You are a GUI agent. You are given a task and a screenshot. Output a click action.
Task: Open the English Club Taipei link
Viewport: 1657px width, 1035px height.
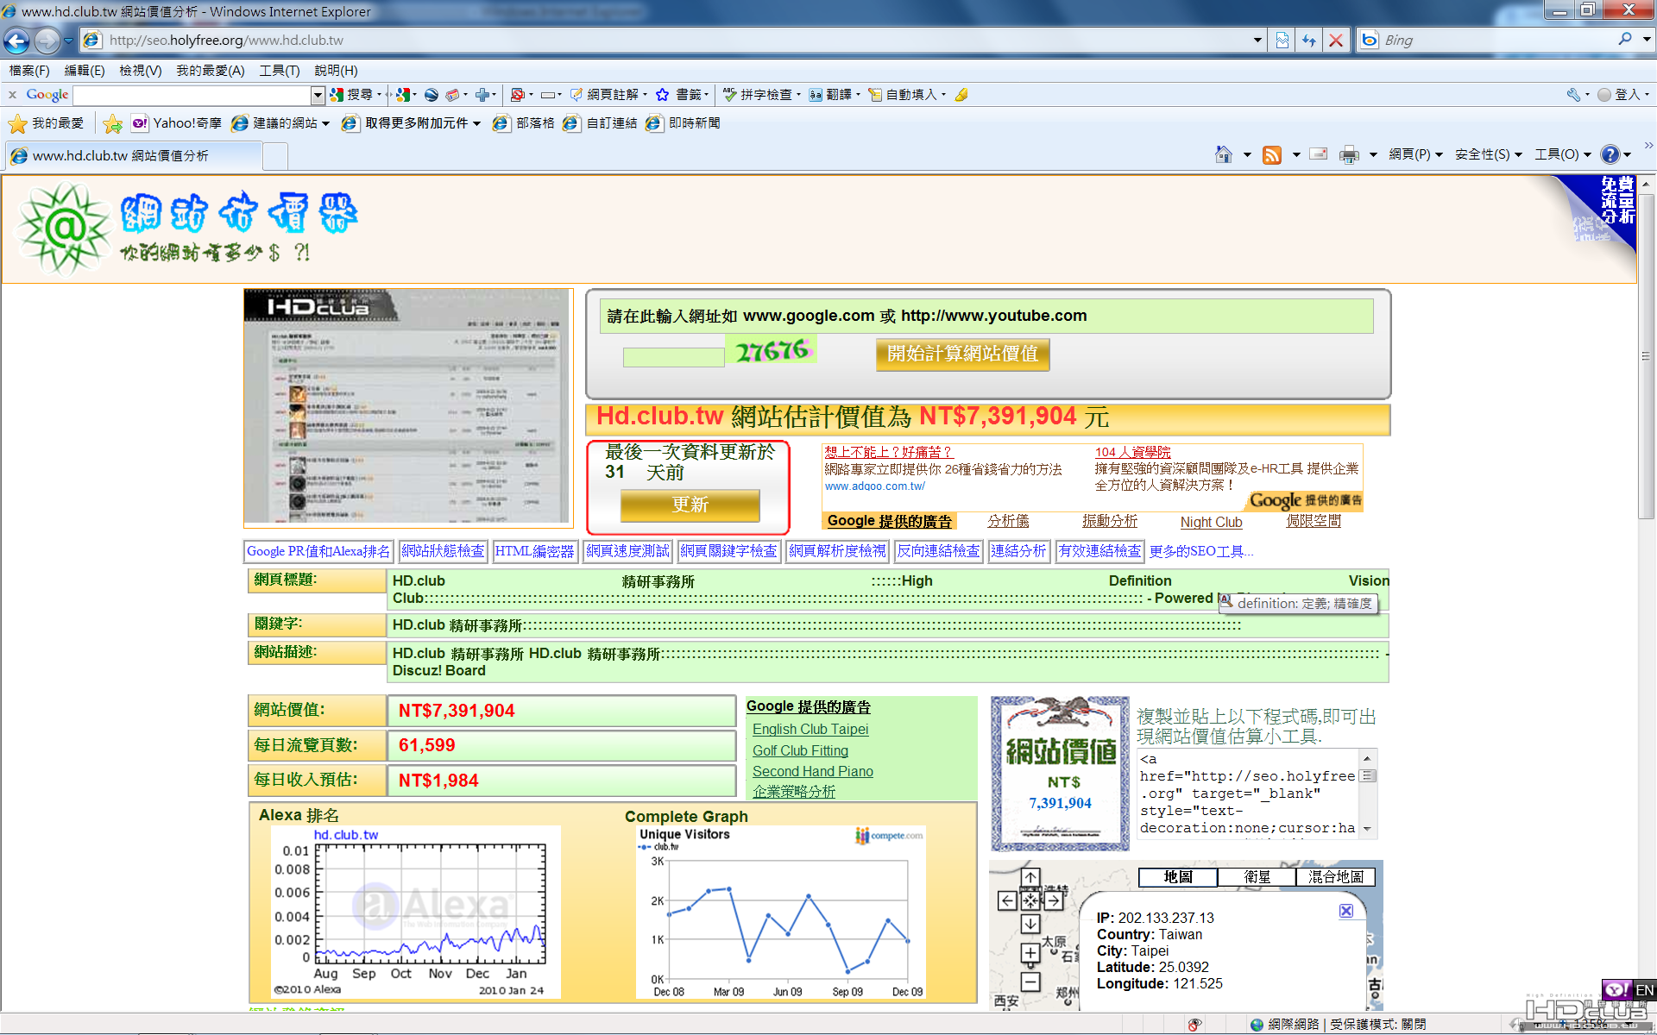[x=810, y=730]
